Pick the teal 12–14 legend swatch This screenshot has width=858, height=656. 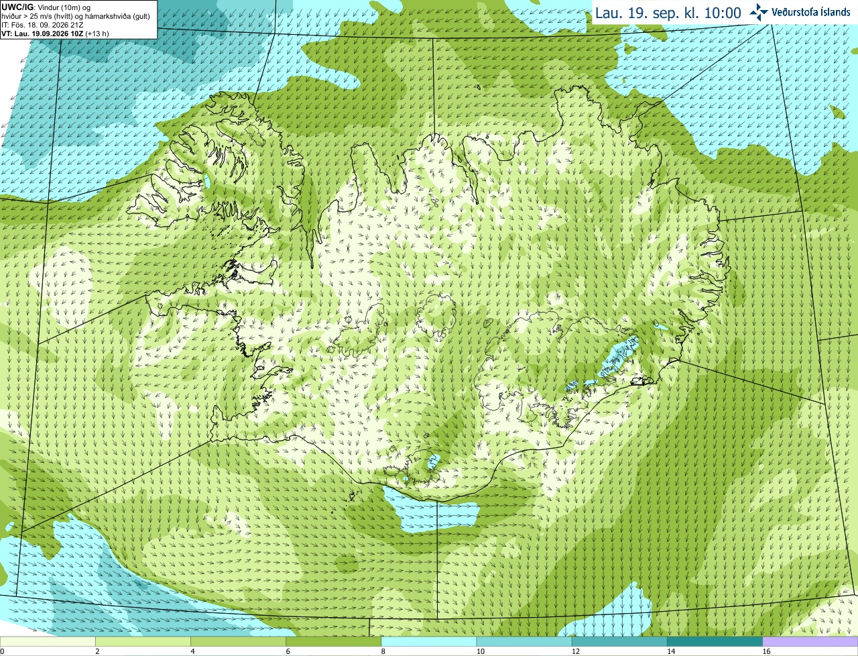click(x=621, y=642)
